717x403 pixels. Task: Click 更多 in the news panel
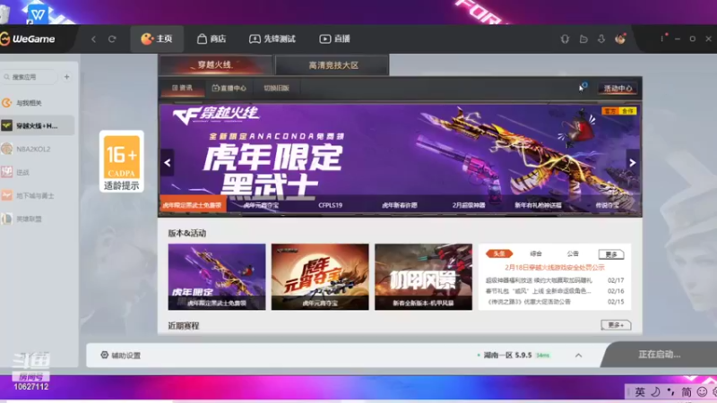[611, 254]
